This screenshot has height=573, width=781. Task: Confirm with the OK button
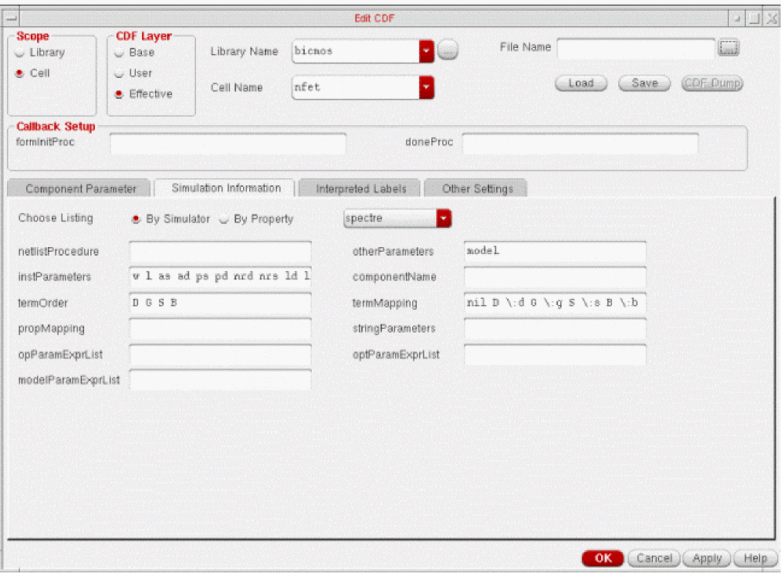(603, 558)
